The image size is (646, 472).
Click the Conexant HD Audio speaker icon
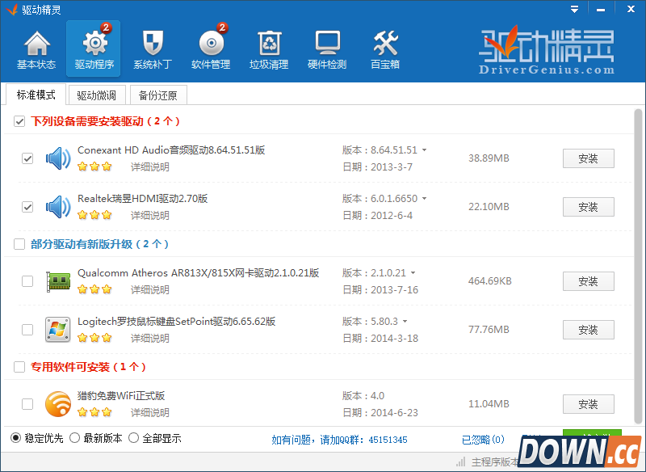58,158
